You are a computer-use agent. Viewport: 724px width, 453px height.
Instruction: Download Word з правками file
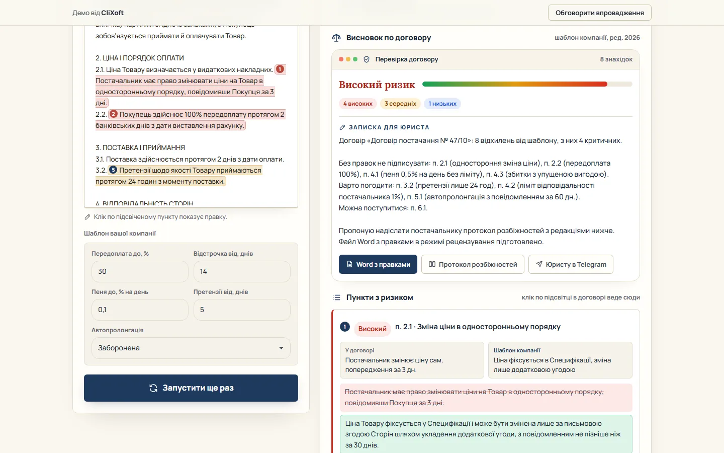[x=378, y=264]
